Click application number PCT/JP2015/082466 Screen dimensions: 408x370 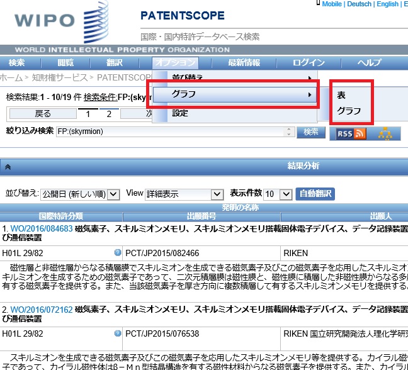162,253
